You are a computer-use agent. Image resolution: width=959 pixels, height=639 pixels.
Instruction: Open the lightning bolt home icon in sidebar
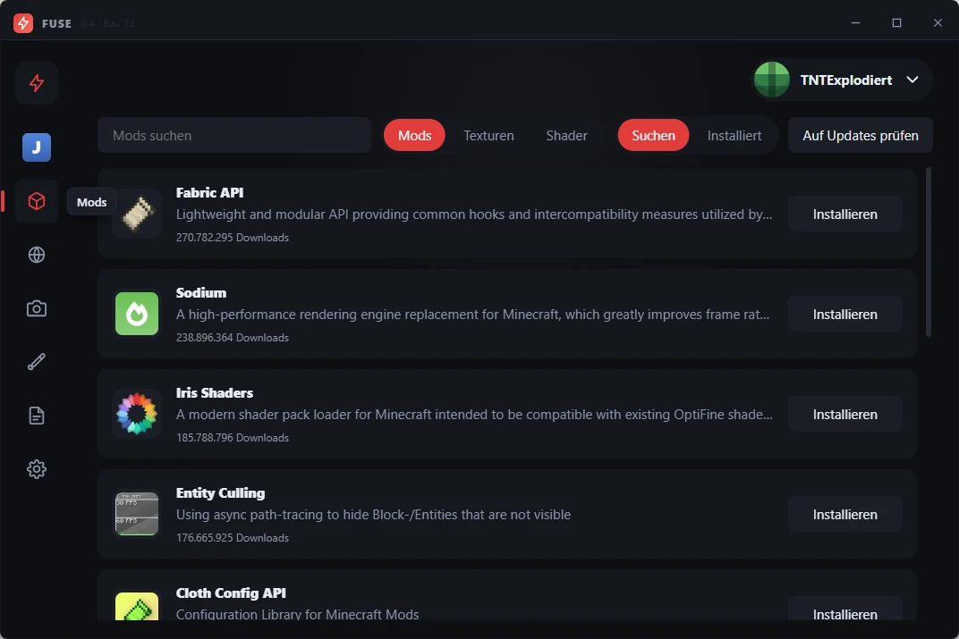pos(37,83)
